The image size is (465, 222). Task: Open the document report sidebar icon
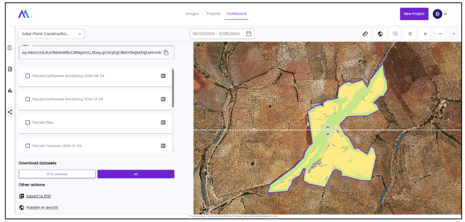(10, 69)
